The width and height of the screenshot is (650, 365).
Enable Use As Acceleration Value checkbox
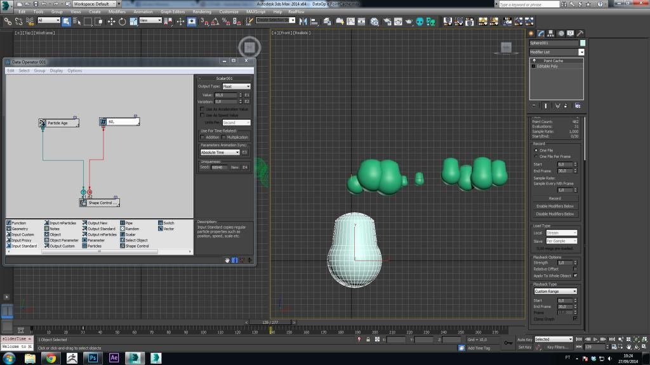202,109
